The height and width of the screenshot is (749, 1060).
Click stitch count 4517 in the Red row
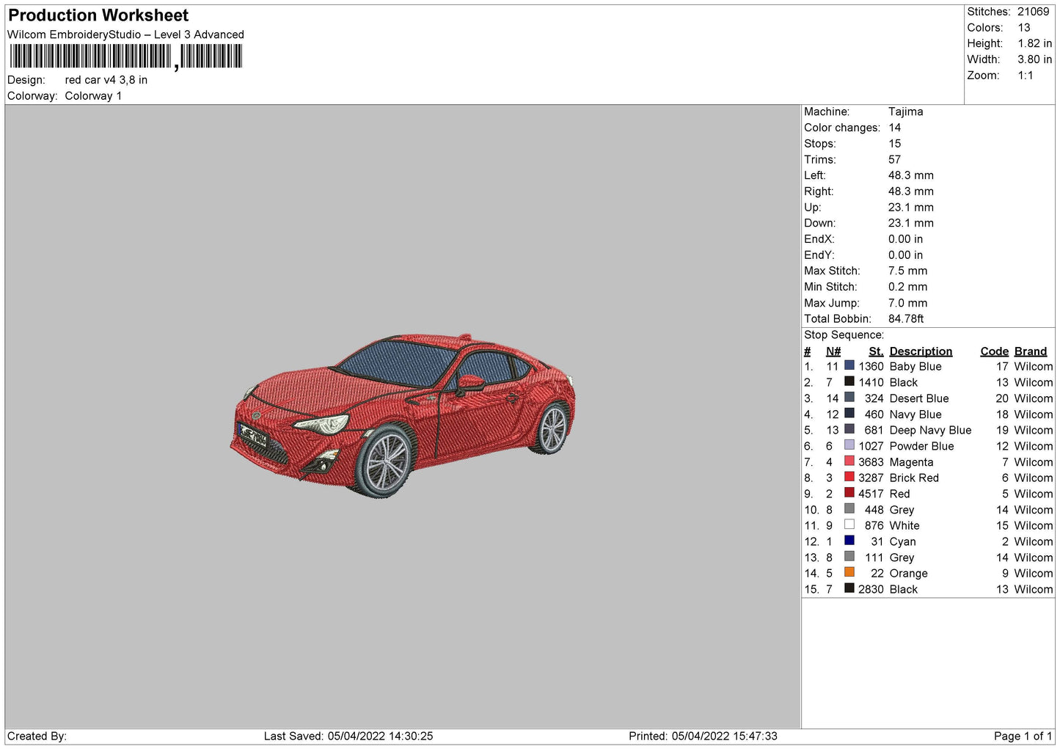pyautogui.click(x=871, y=494)
